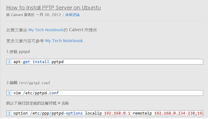Click the step heading 2.編輯 /etc/pptpd.conf
This screenshot has height=119, width=208.
28,83
